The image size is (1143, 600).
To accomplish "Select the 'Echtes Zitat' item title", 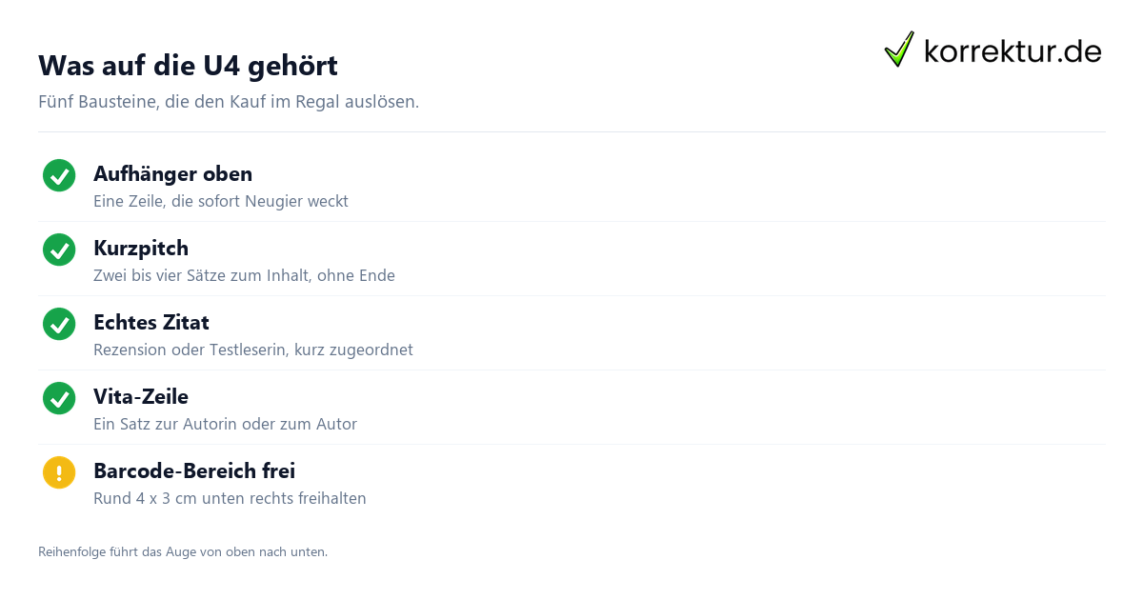I will (x=151, y=323).
